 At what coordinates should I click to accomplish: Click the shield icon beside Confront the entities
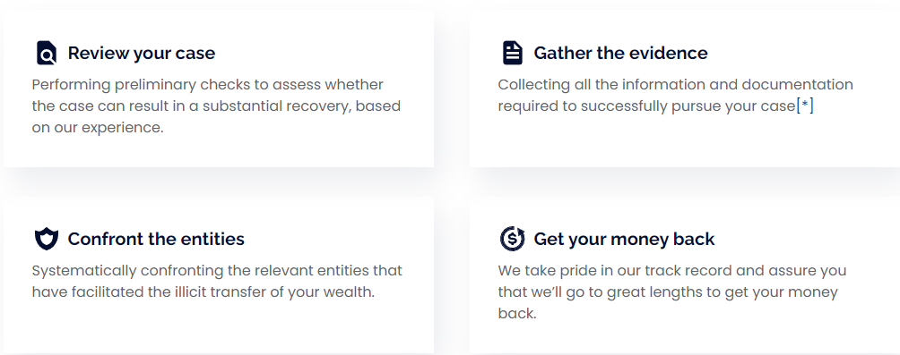(x=47, y=239)
